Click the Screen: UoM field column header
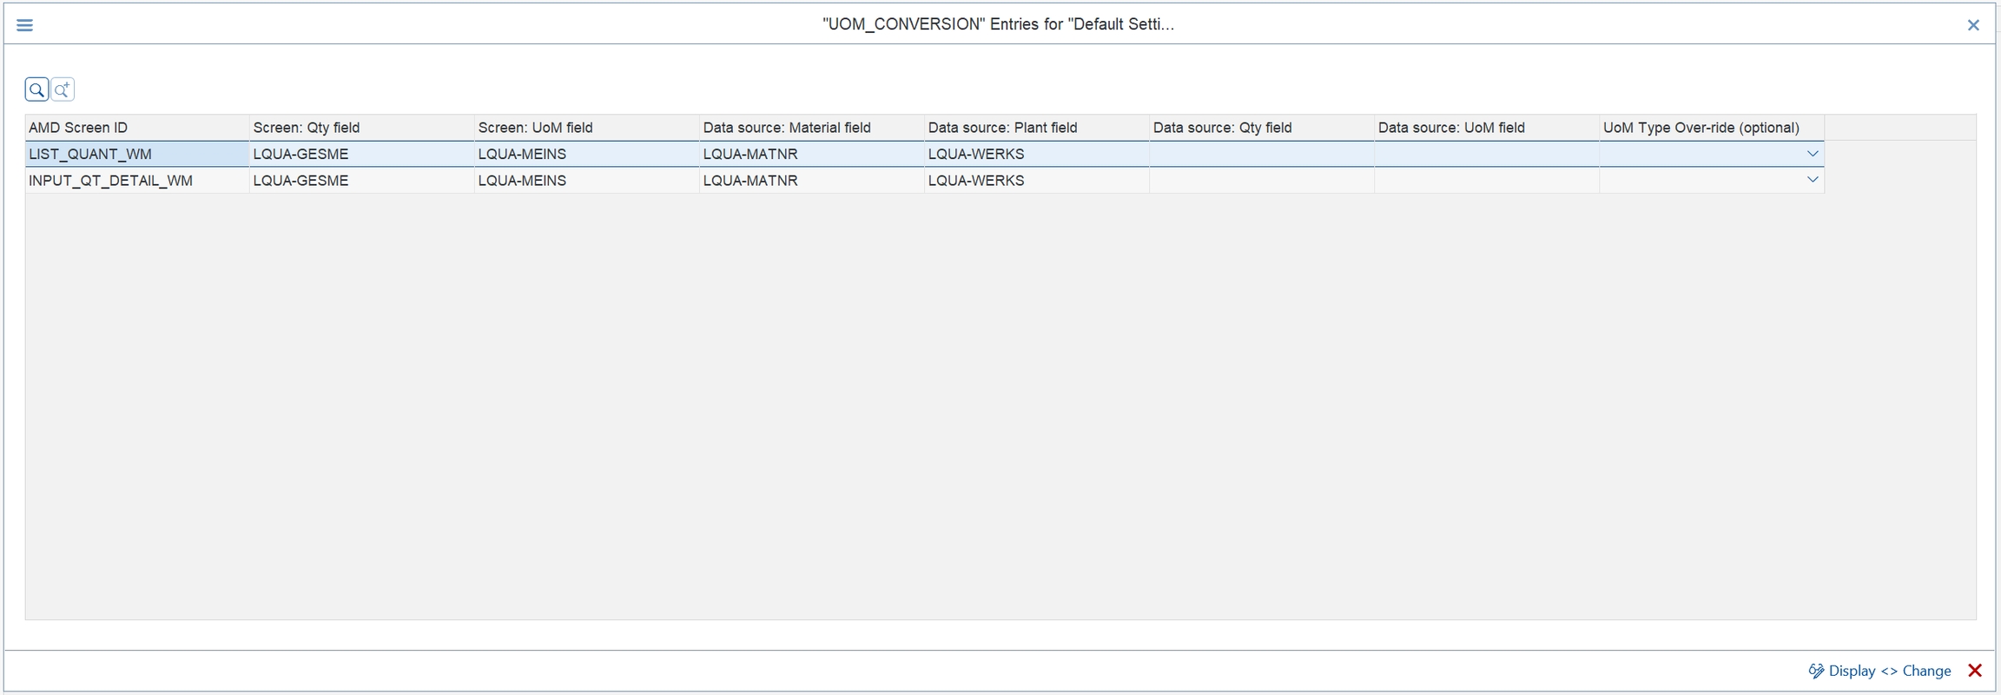Image resolution: width=2001 pixels, height=695 pixels. coord(585,128)
